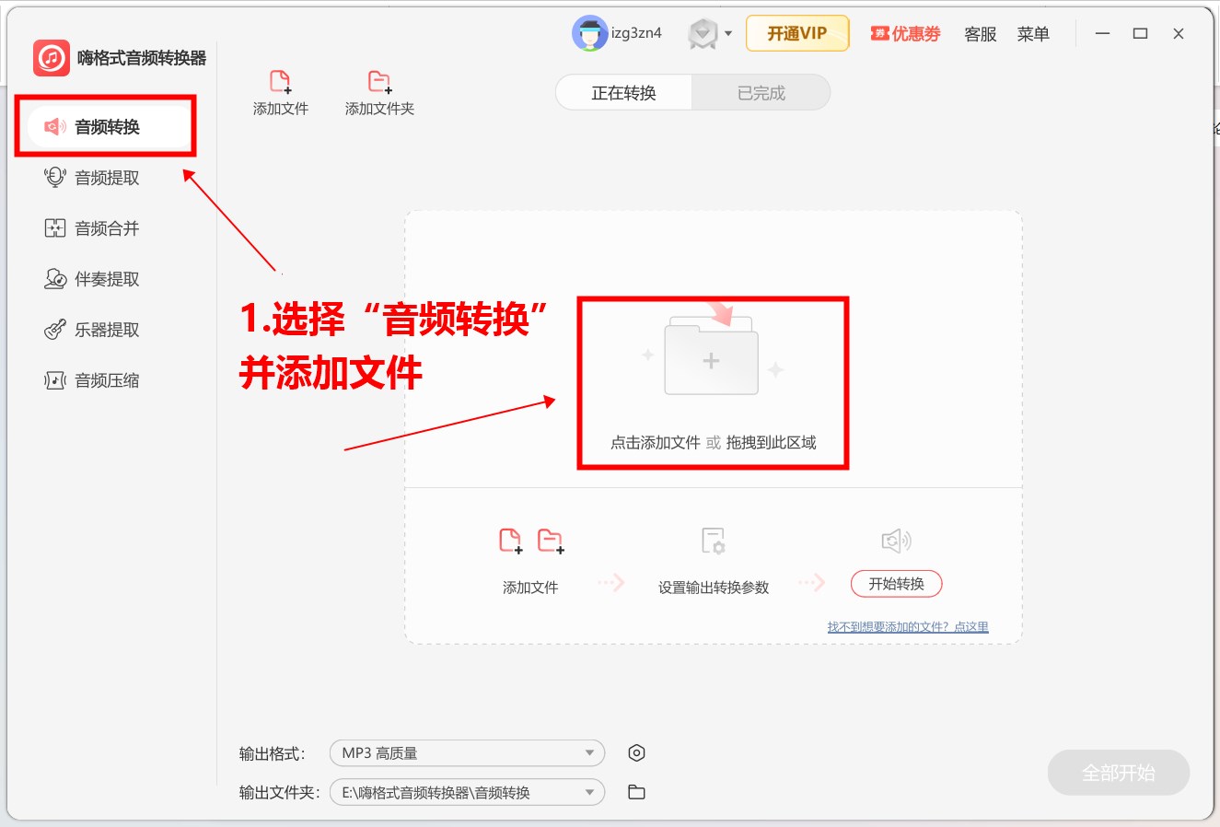The height and width of the screenshot is (827, 1220).
Task: Select 音频转换 in the sidebar
Action: coord(107,127)
